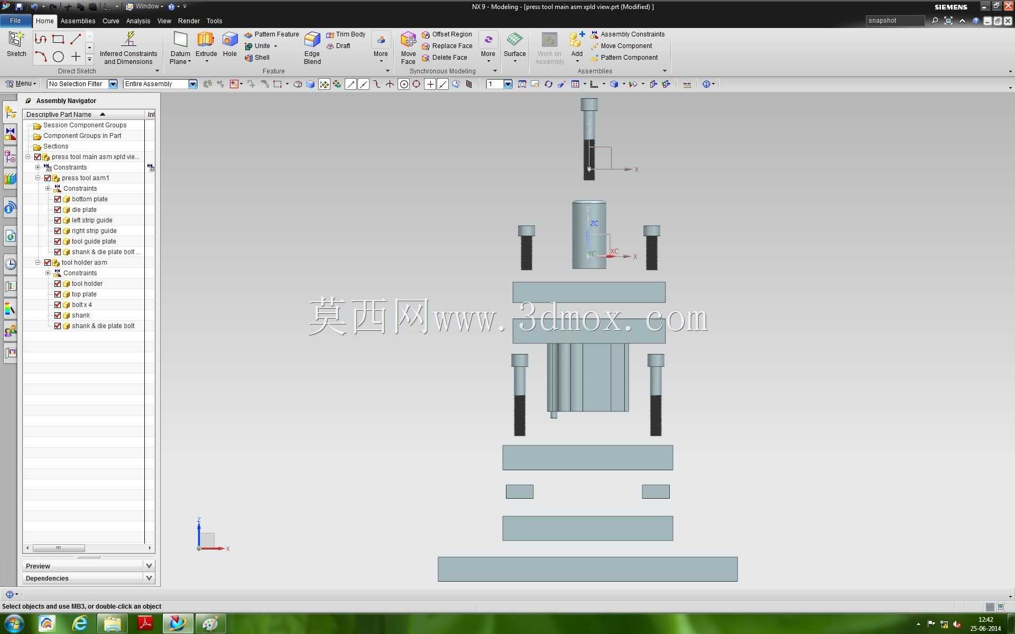Select the Shell command
The height and width of the screenshot is (634, 1015).
coord(257,58)
